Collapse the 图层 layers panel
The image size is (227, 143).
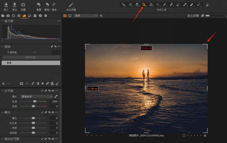[2, 46]
